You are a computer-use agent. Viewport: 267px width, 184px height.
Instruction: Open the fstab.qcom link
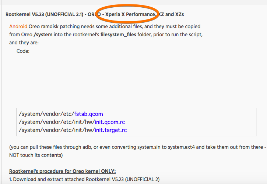(x=88, y=114)
